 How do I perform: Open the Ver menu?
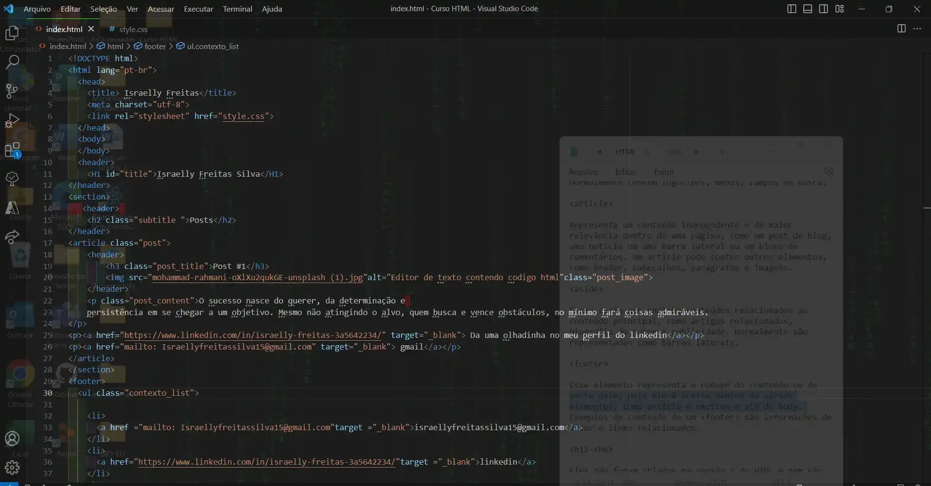pyautogui.click(x=132, y=9)
